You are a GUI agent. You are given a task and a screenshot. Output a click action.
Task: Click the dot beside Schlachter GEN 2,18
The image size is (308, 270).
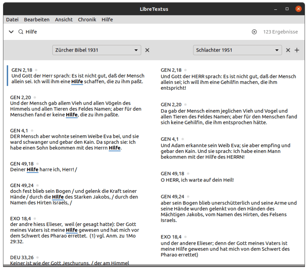click(185, 70)
